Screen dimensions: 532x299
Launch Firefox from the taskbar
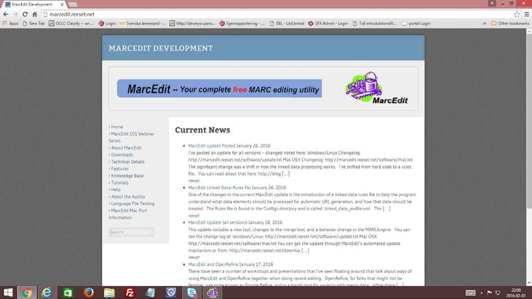coord(89,292)
